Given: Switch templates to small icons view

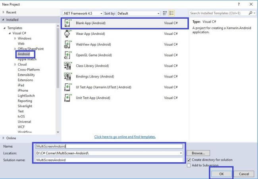Looking at the screenshot, I should 165,13.
